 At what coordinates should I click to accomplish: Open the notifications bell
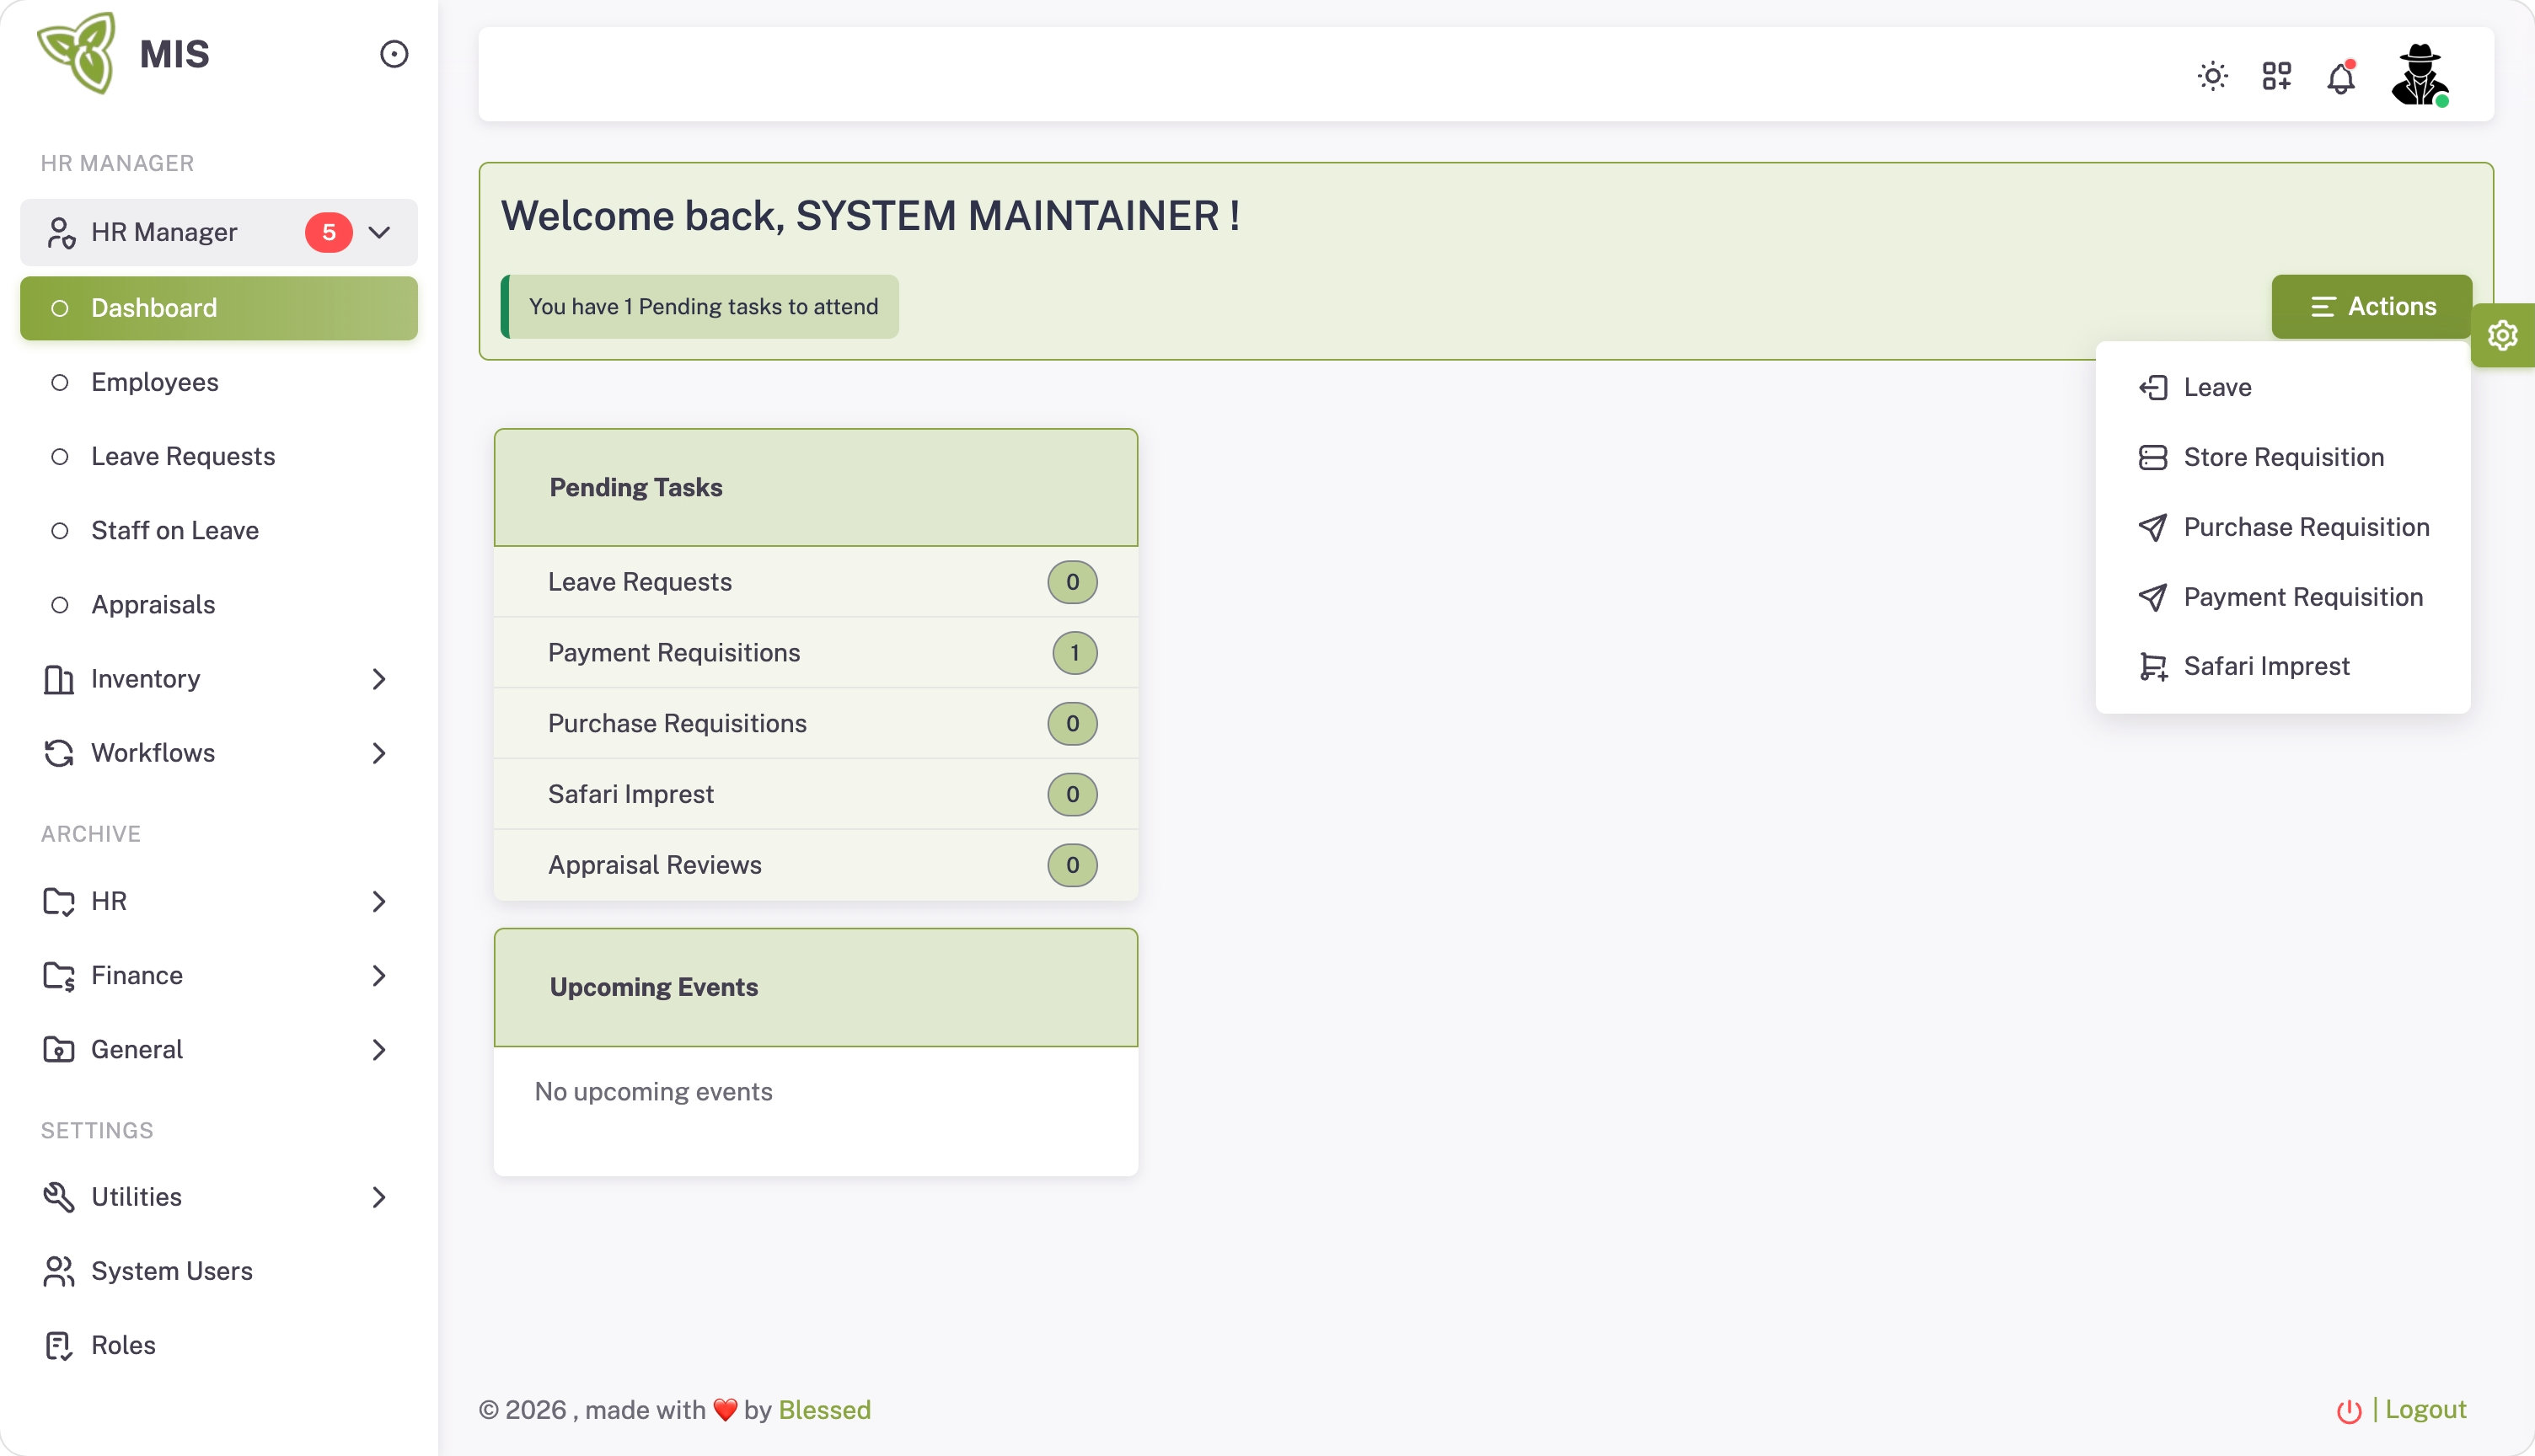2340,78
